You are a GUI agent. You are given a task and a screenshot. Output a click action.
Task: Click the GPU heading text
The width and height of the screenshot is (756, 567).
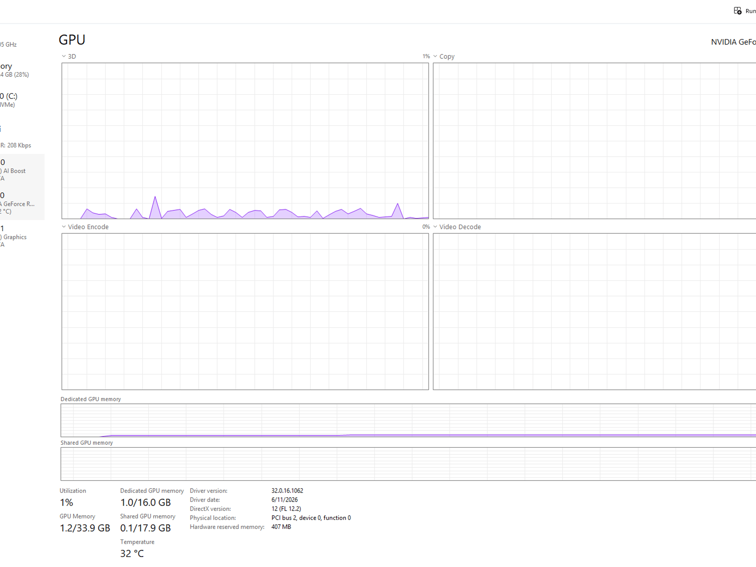72,40
